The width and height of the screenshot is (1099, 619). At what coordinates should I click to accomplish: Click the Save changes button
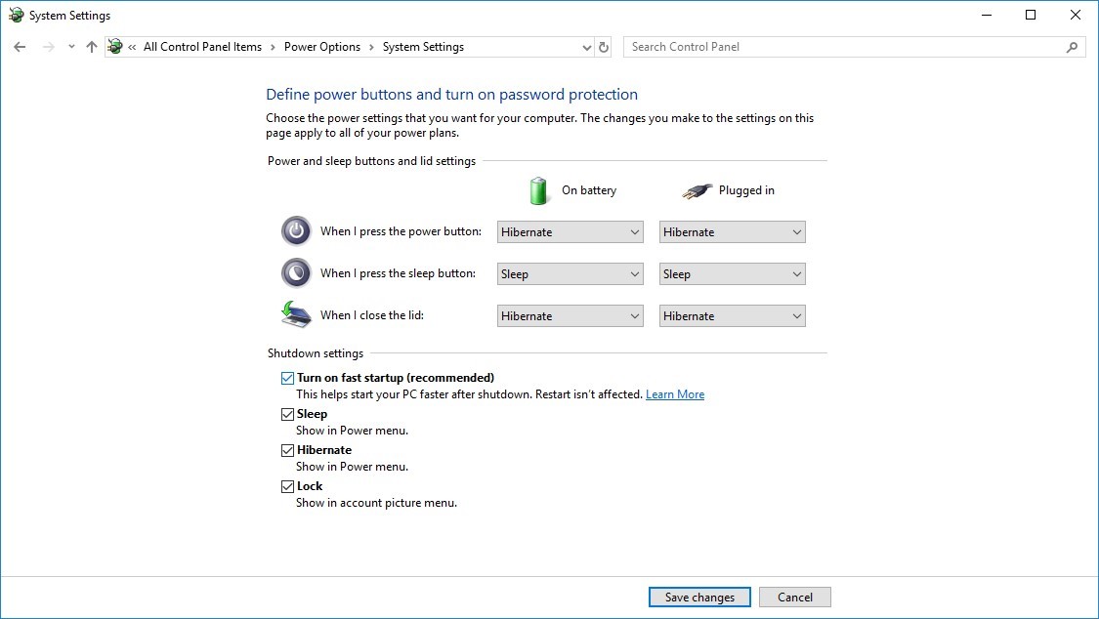tap(699, 598)
